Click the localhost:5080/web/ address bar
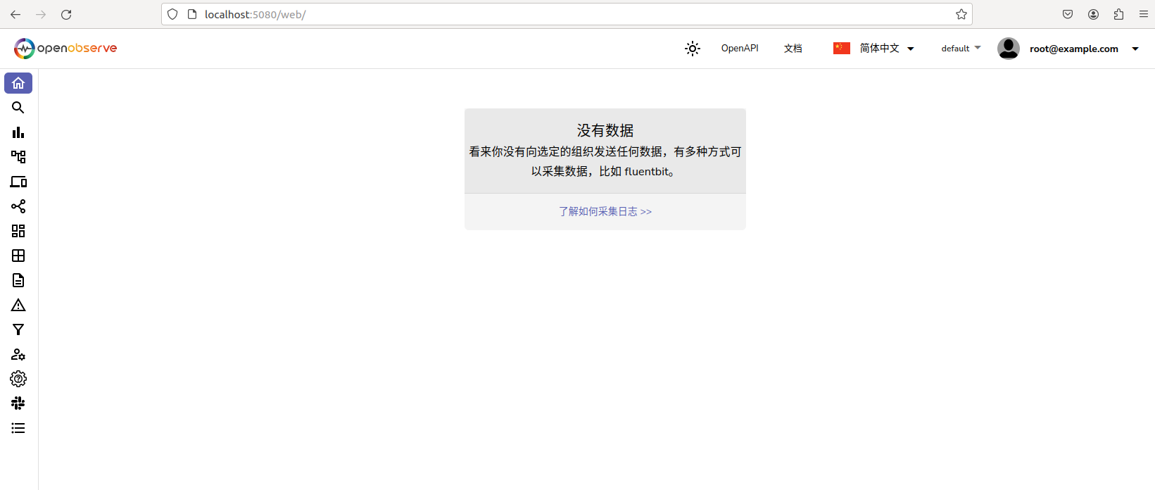The height and width of the screenshot is (490, 1155). [567, 14]
